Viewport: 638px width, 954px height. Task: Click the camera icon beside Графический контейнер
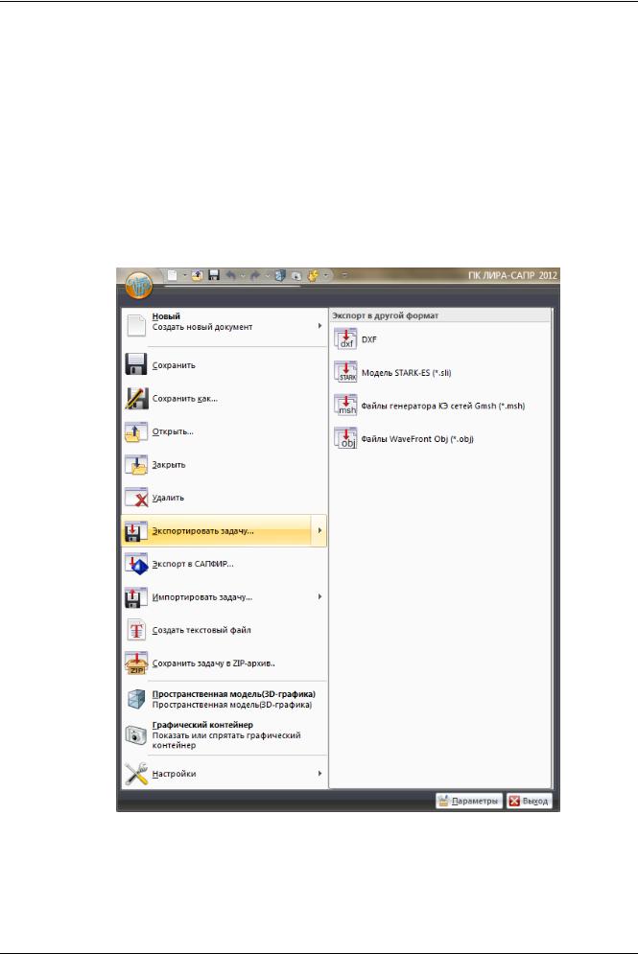136,735
